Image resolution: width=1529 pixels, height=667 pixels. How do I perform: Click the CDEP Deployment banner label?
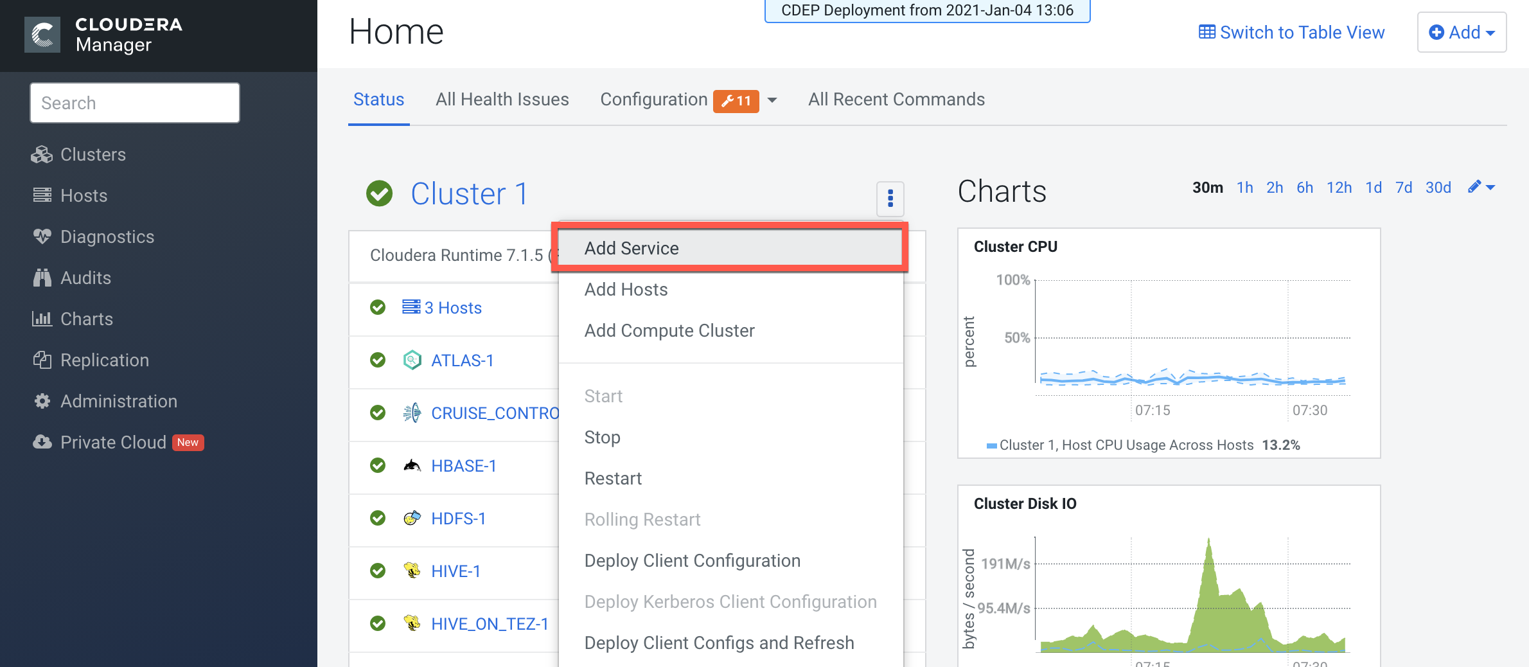[x=927, y=11]
